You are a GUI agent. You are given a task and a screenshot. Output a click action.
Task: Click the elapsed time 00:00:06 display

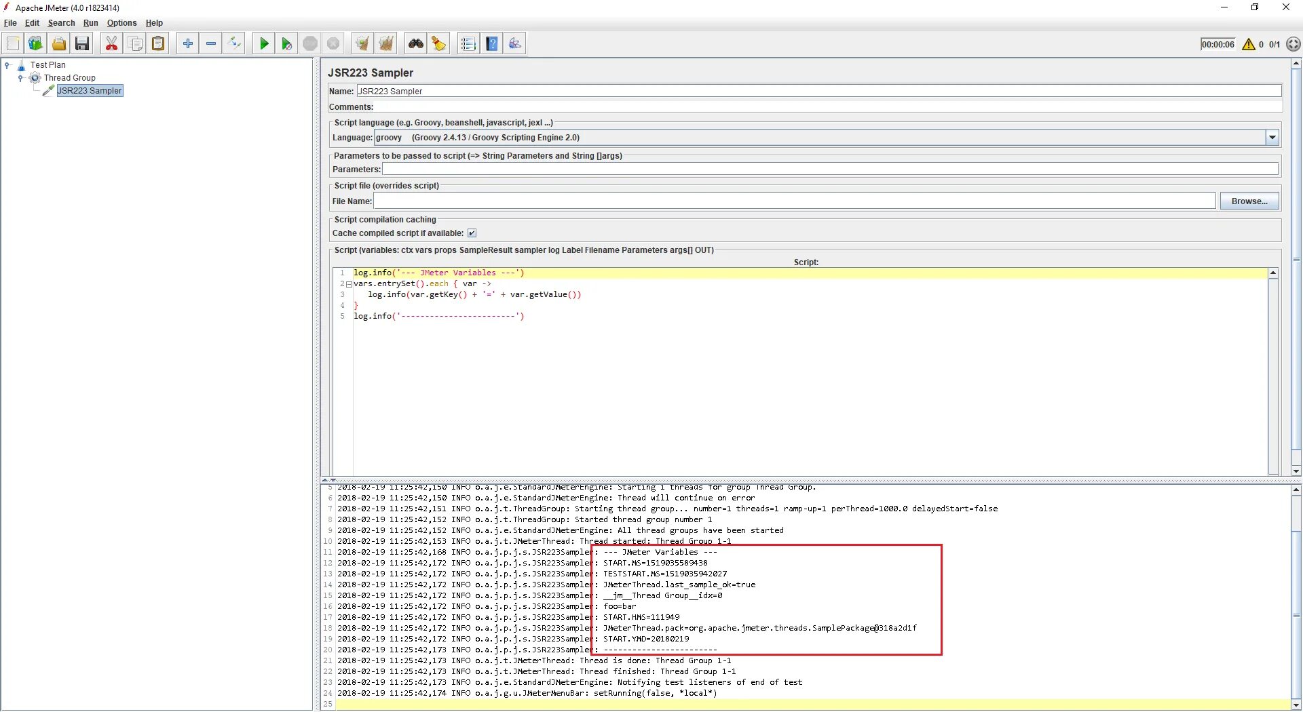(x=1218, y=45)
